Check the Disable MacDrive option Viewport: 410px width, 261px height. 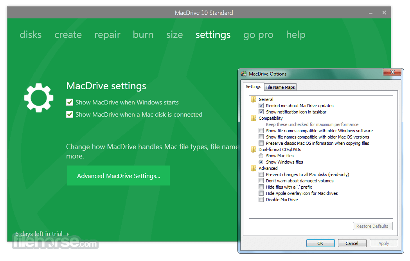(x=261, y=200)
